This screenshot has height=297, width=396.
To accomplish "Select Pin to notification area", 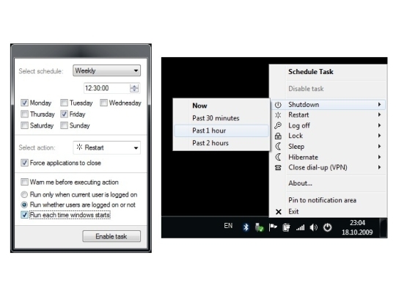I will coord(322,200).
